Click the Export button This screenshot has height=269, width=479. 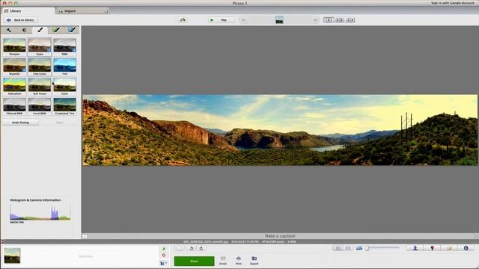tap(254, 261)
